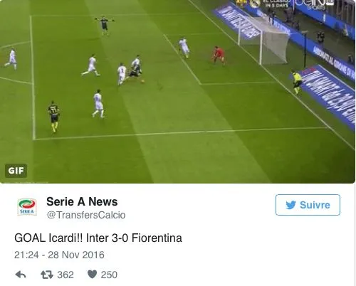Screen dimensions: 356x286
Task: Click the goalkeeper in red in the GIF
Action: pos(219,55)
